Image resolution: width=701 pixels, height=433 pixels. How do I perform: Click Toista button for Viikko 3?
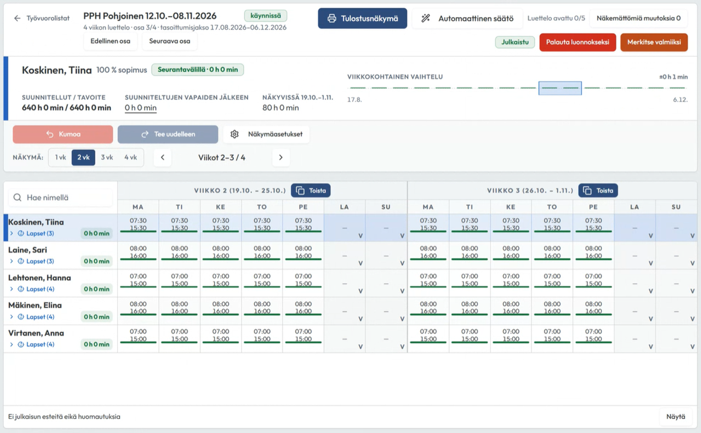(x=598, y=190)
